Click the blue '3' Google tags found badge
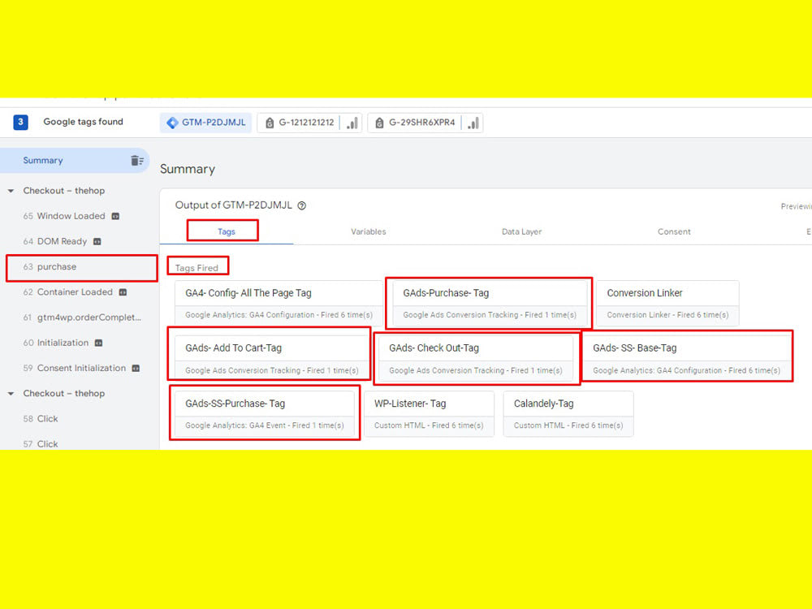 coord(19,122)
